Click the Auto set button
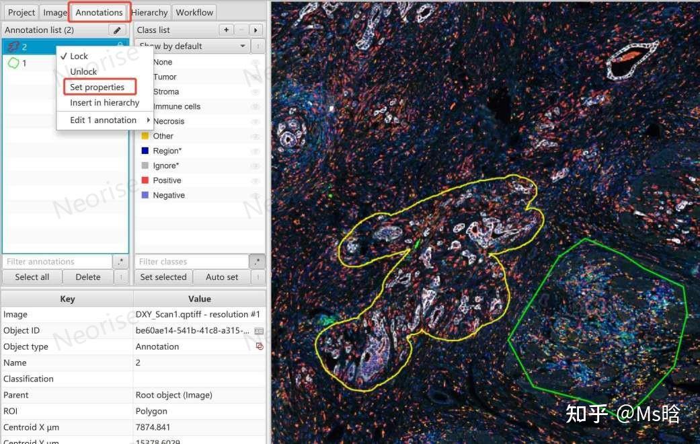This screenshot has width=700, height=444. [x=222, y=277]
